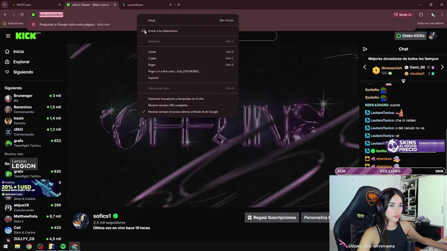Open Spotify from taskbar
Viewport: 447px width, 251px height.
click(63, 246)
